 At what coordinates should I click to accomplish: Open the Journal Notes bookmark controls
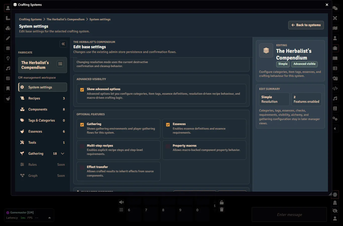click(8, 88)
